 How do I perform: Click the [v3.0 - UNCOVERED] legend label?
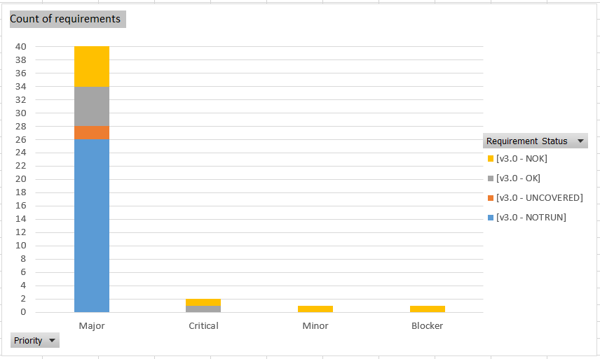click(x=540, y=198)
